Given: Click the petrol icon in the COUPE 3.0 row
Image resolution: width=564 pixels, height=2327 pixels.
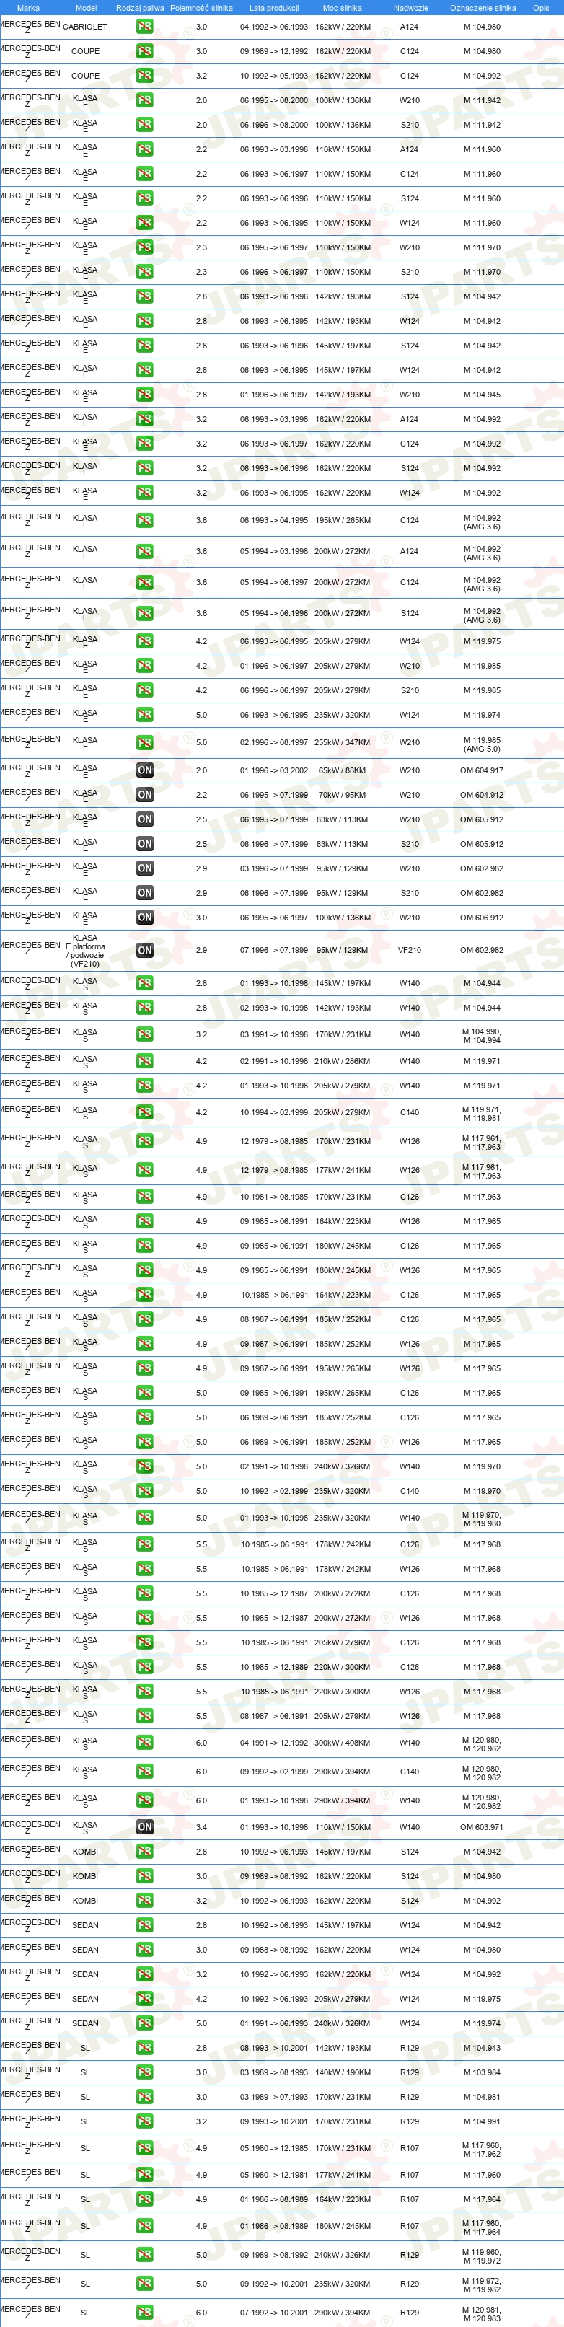Looking at the screenshot, I should (x=145, y=51).
